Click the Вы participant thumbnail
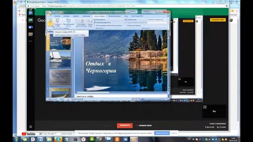This screenshot has width=253, height=142. [x=214, y=111]
